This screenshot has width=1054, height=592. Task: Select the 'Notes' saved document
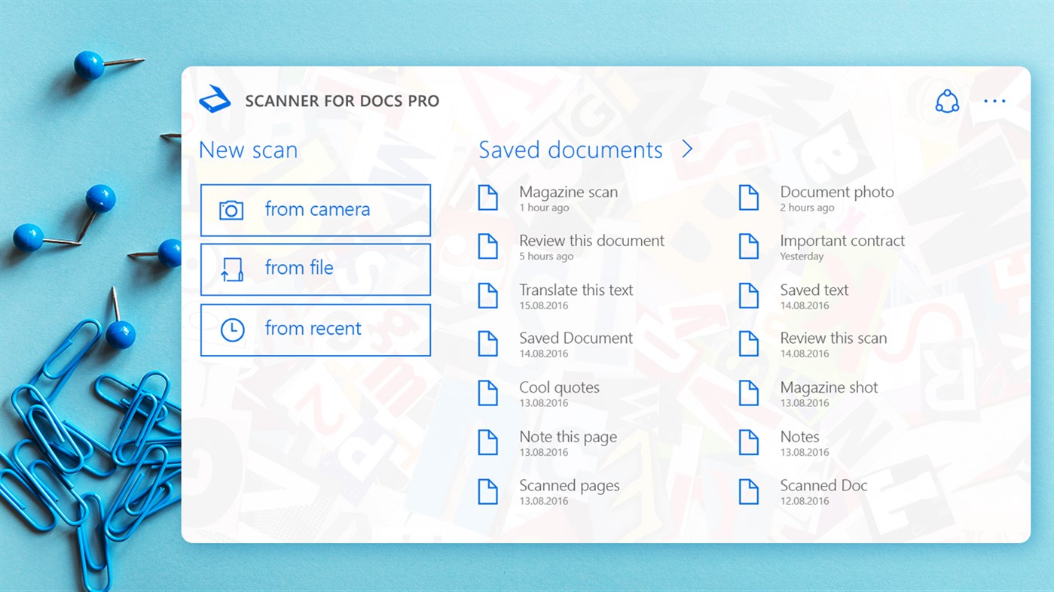(799, 437)
